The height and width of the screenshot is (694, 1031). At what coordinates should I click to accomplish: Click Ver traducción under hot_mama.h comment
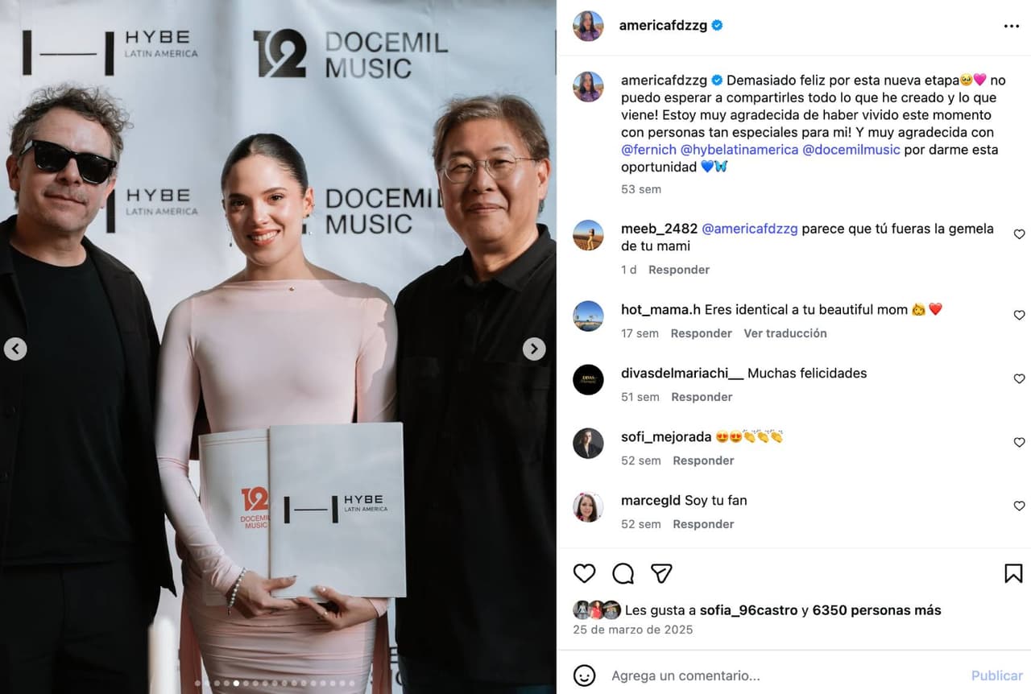[x=785, y=333]
